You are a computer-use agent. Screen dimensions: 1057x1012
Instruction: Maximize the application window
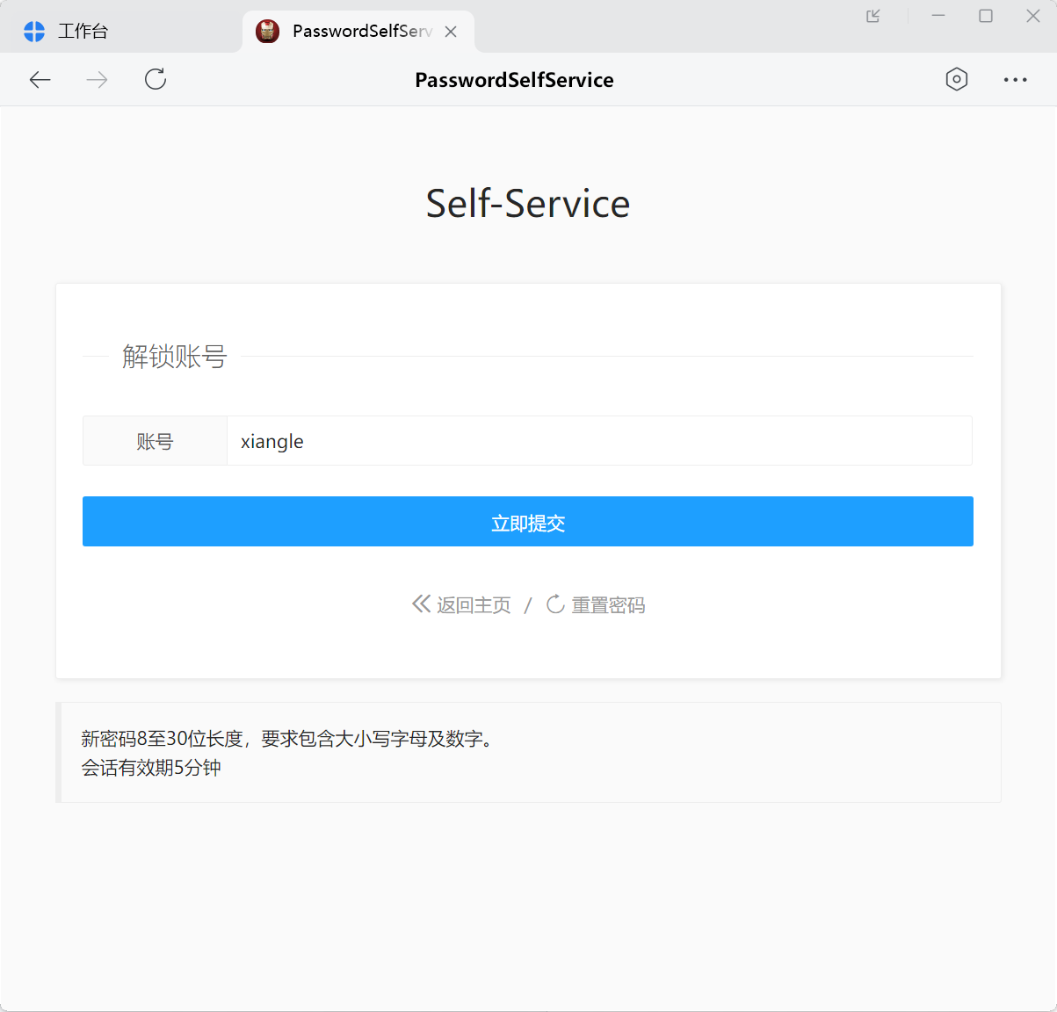tap(986, 16)
